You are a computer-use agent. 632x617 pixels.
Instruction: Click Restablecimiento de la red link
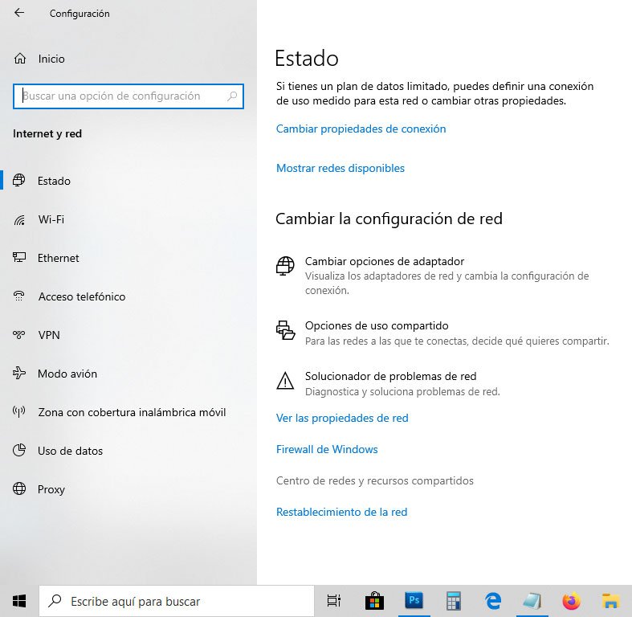[342, 512]
